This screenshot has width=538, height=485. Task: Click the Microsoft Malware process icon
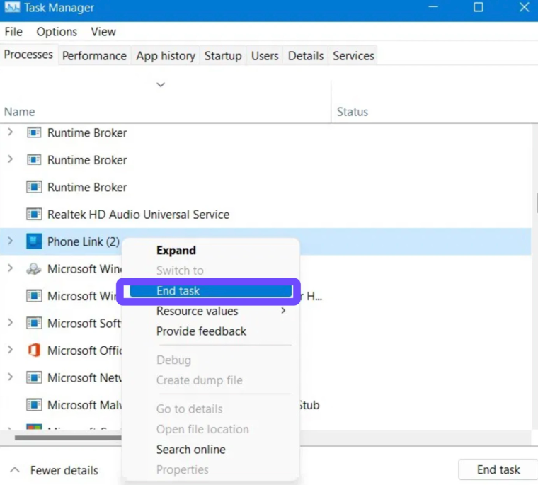(34, 405)
